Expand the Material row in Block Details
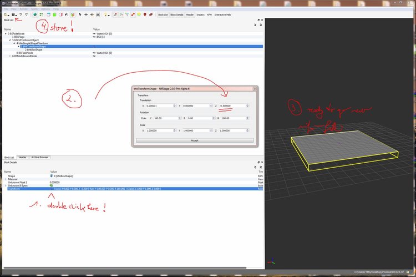 click(x=6, y=179)
